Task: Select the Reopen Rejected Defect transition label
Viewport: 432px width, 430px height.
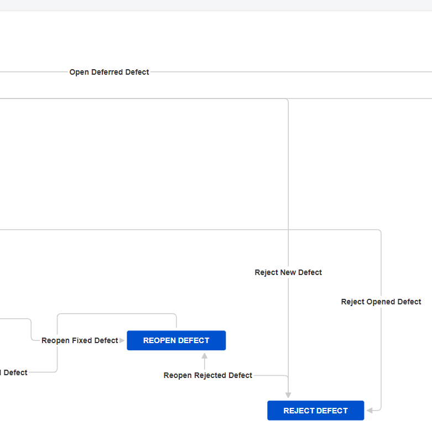Action: pos(208,375)
